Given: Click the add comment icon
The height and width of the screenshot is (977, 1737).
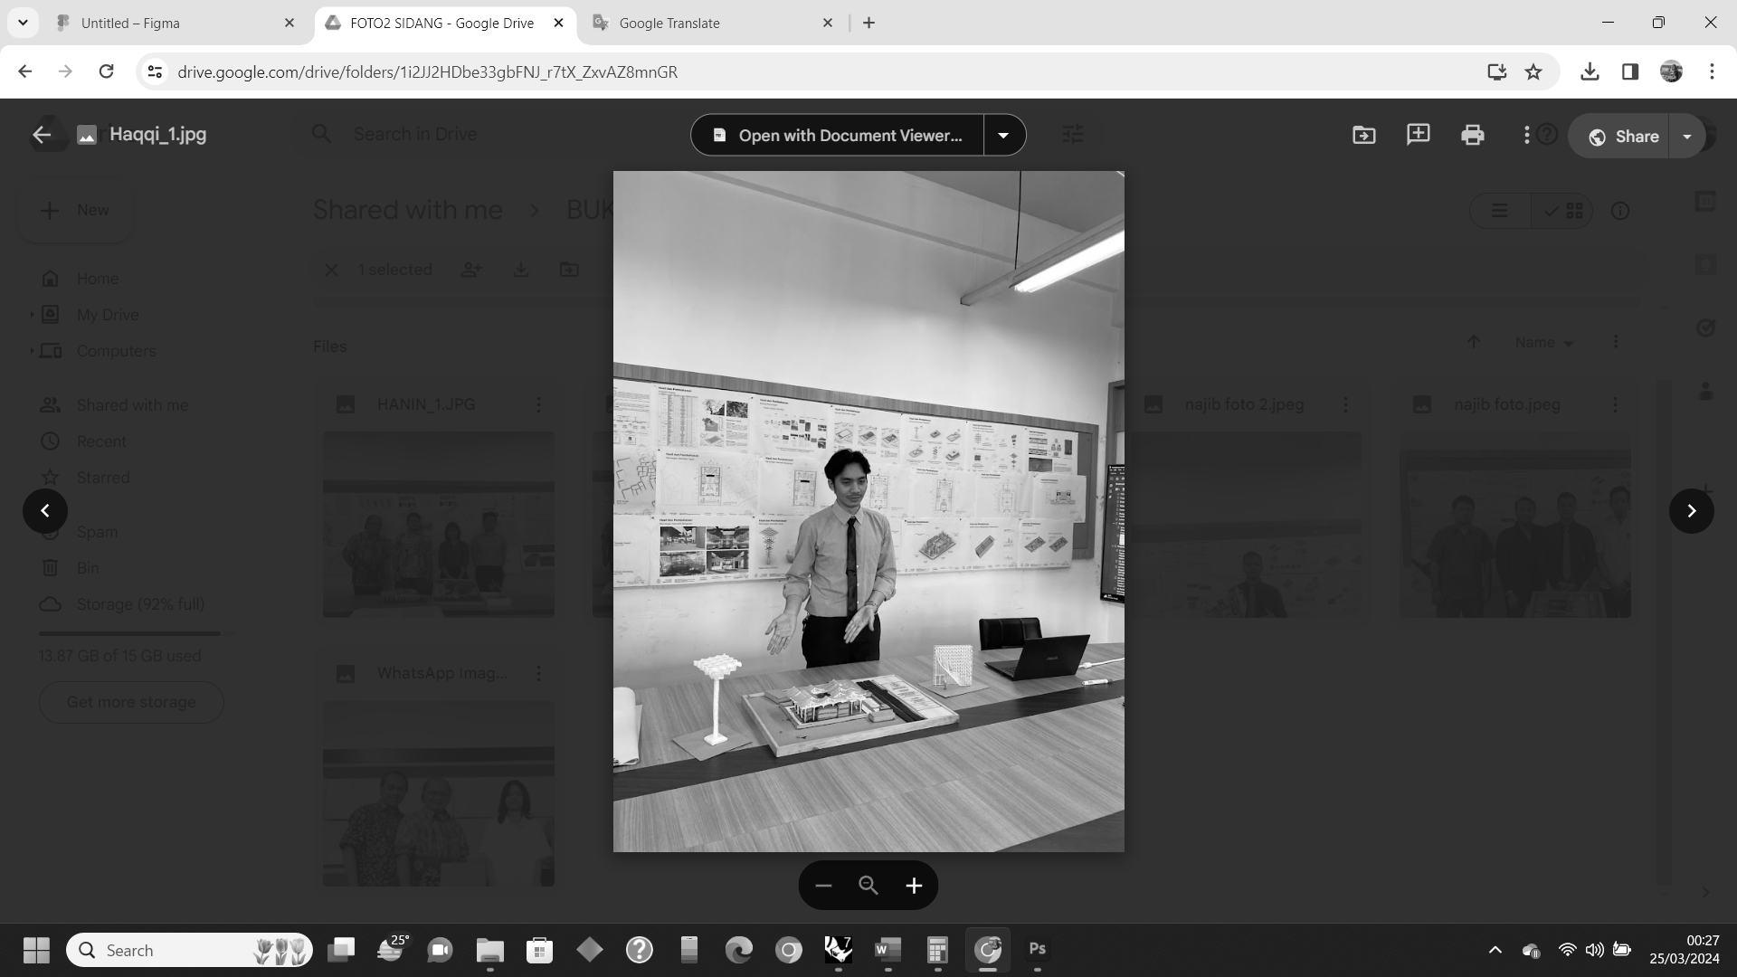Looking at the screenshot, I should pyautogui.click(x=1418, y=135).
